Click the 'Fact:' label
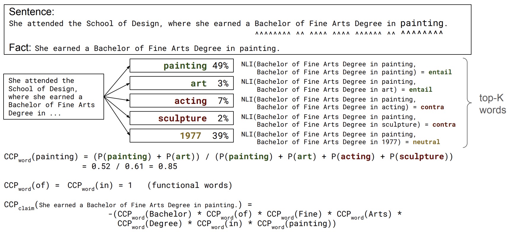Screen dimensions: 509x232 pyautogui.click(x=20, y=48)
